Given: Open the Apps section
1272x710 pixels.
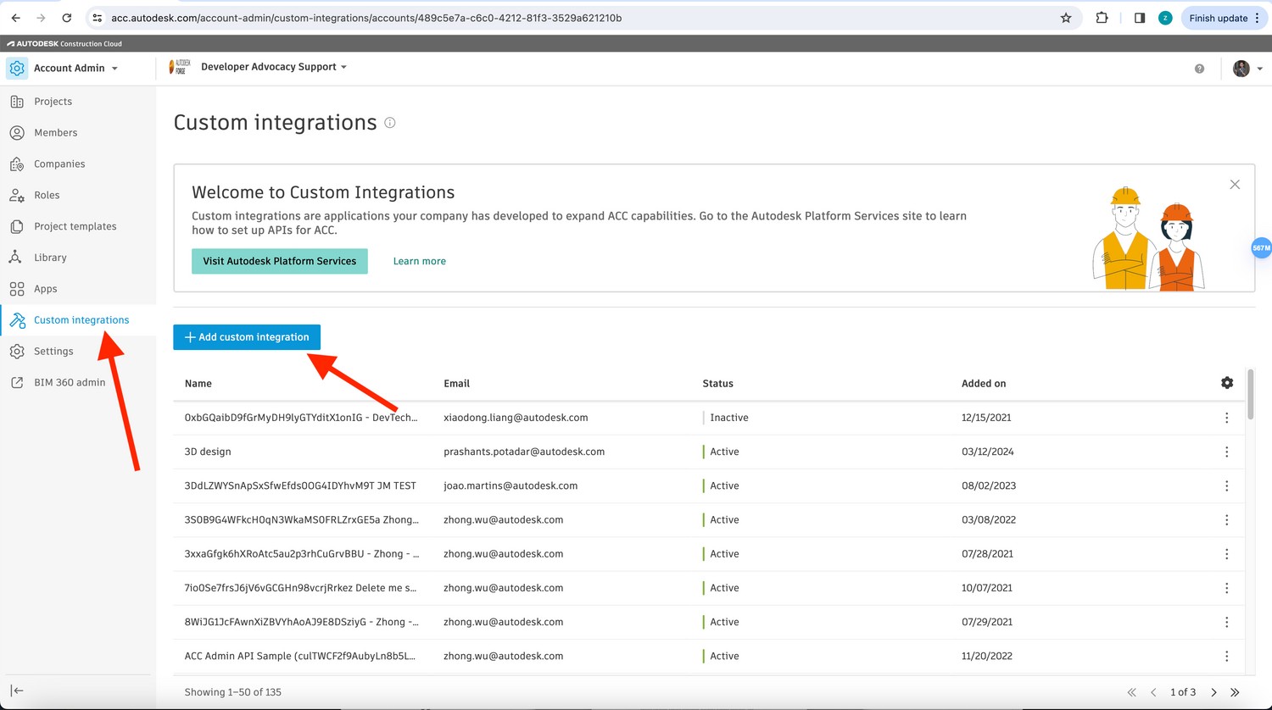Looking at the screenshot, I should coord(45,290).
